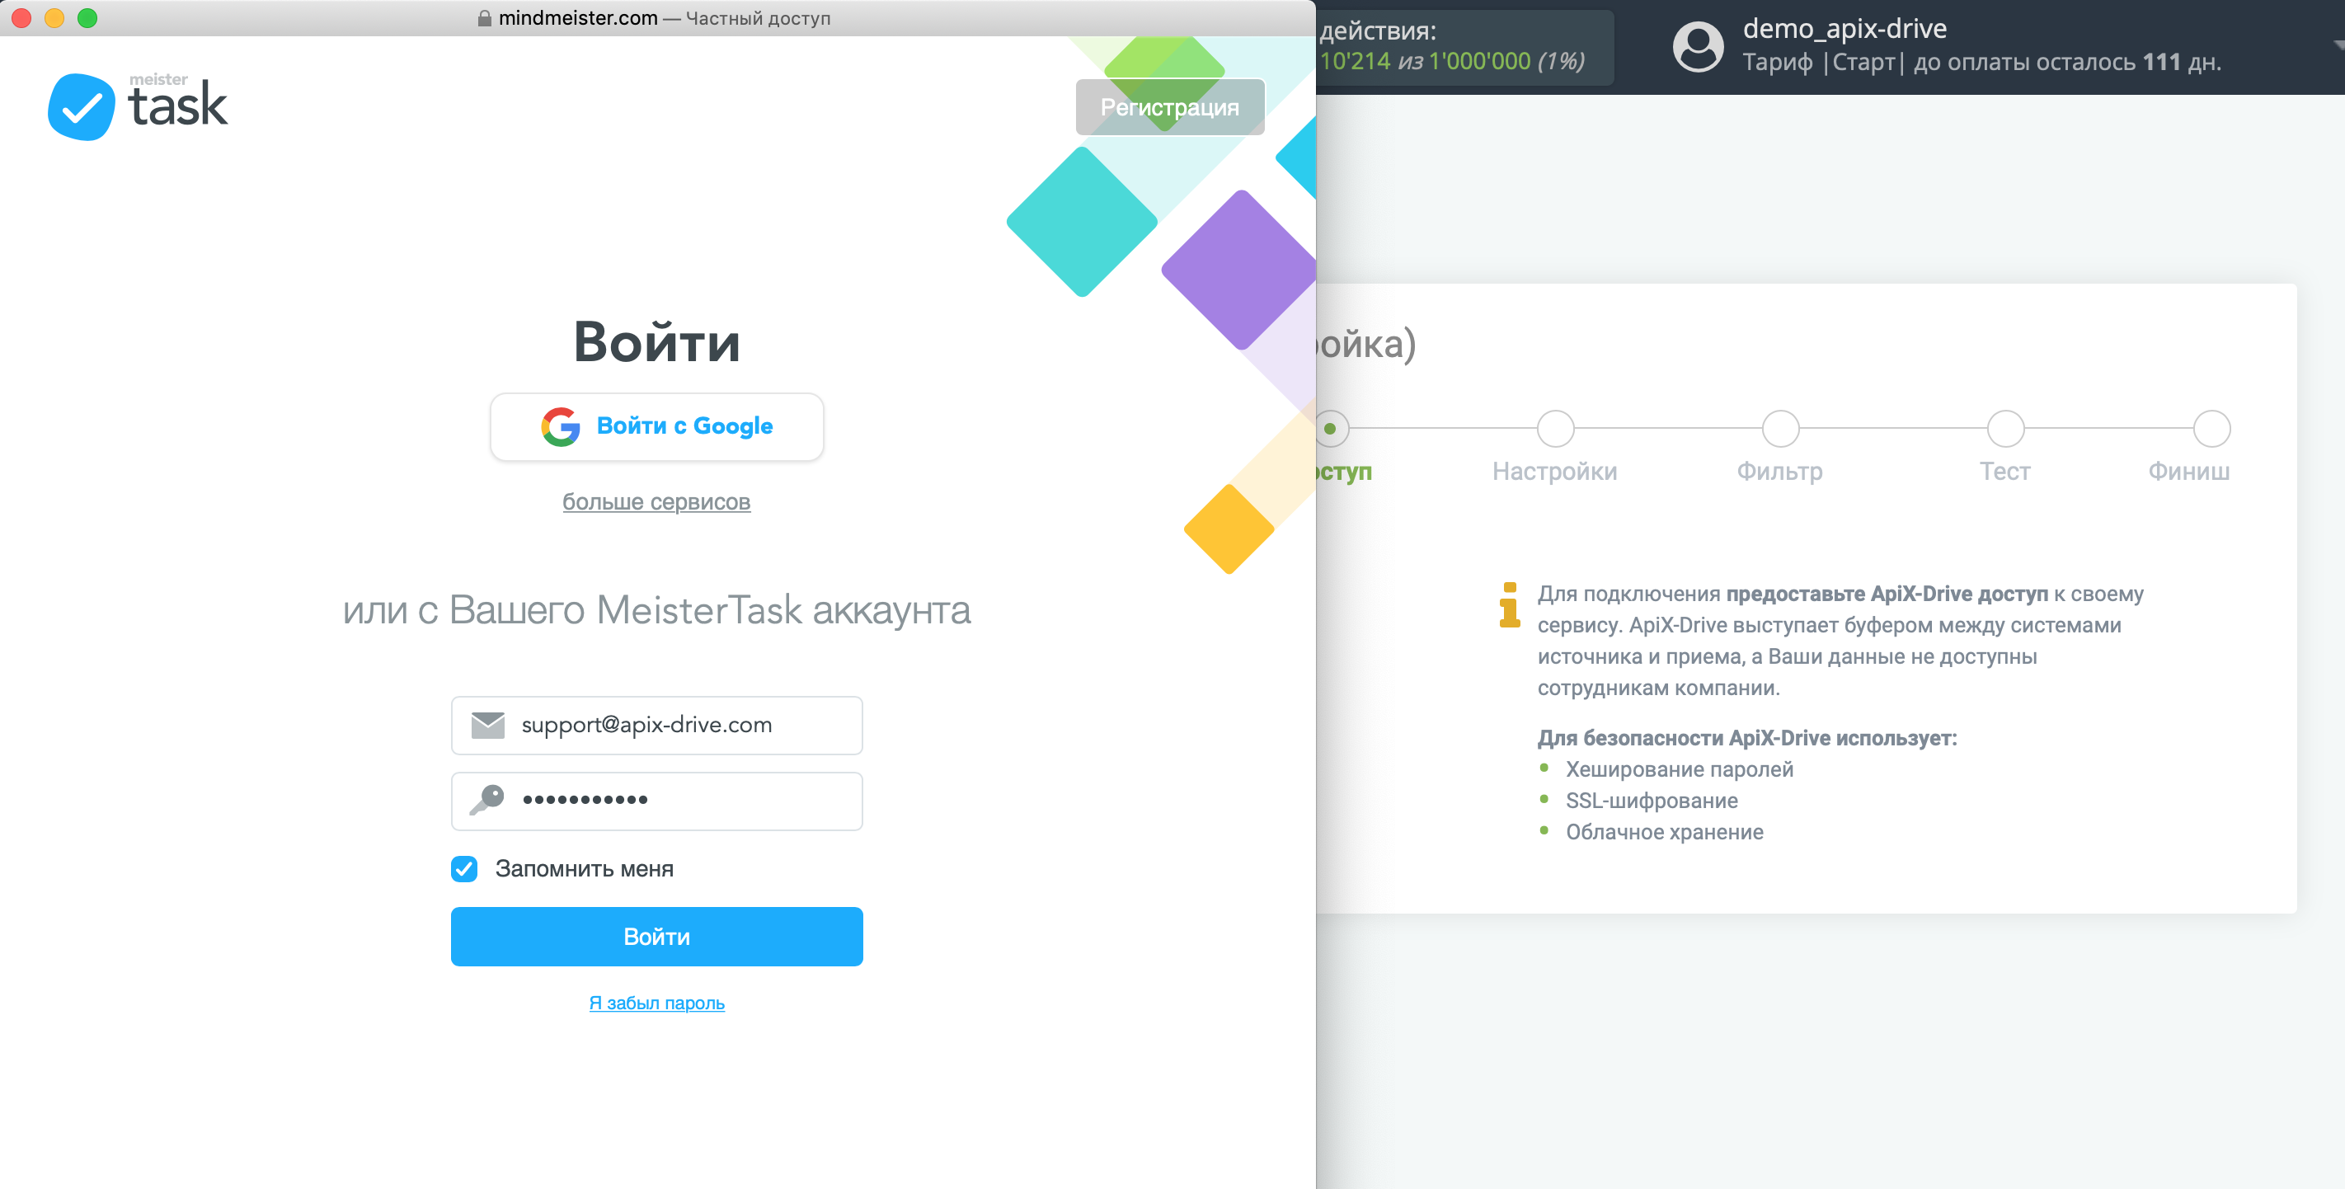This screenshot has width=2345, height=1189.
Task: Click the Хеширование паролей list item
Action: coord(1679,769)
